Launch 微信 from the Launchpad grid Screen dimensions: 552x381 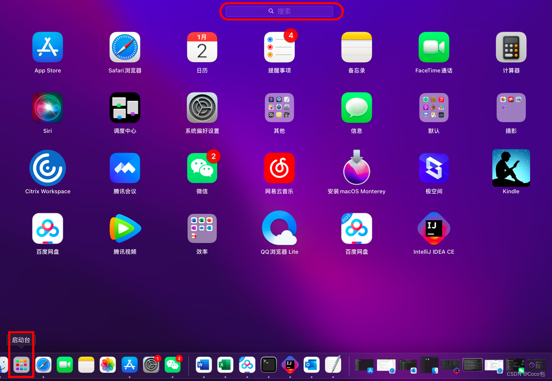click(x=202, y=168)
